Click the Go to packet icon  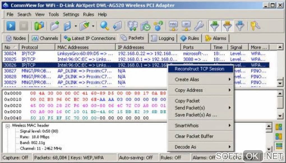pyautogui.click(x=117, y=26)
